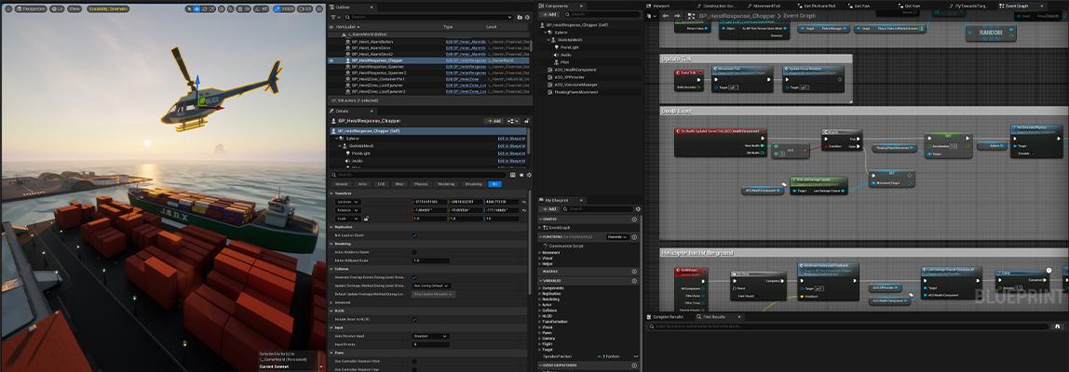The width and height of the screenshot is (1069, 372).
Task: Switch to the MovementTick graph tab
Action: [x=764, y=6]
